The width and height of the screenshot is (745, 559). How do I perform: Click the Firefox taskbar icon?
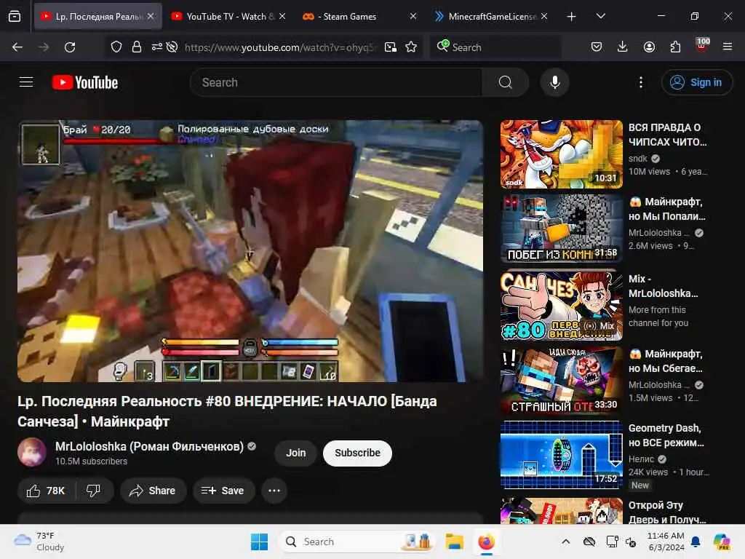click(x=487, y=542)
